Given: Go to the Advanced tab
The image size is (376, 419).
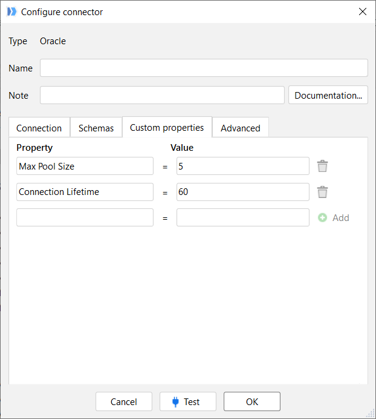Looking at the screenshot, I should point(240,128).
